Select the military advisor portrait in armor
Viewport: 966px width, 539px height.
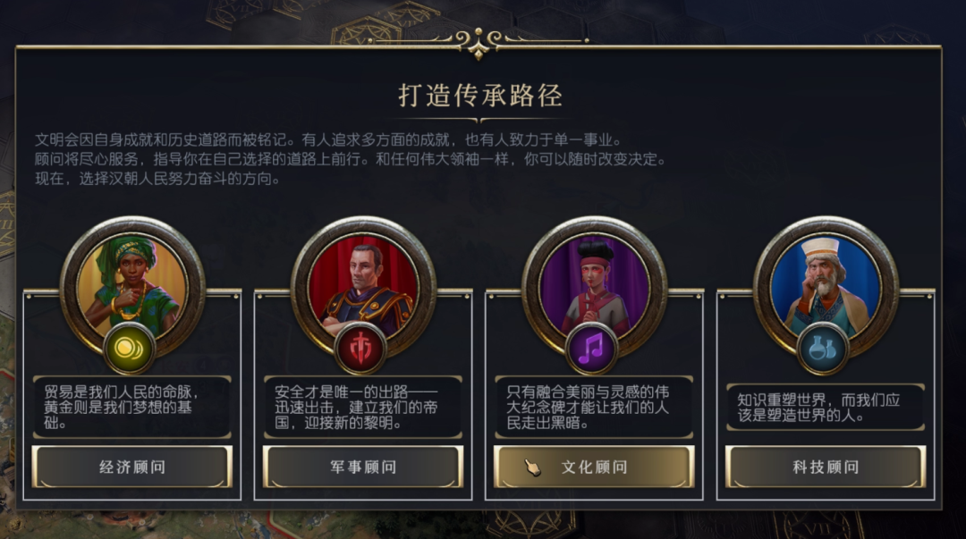(363, 286)
